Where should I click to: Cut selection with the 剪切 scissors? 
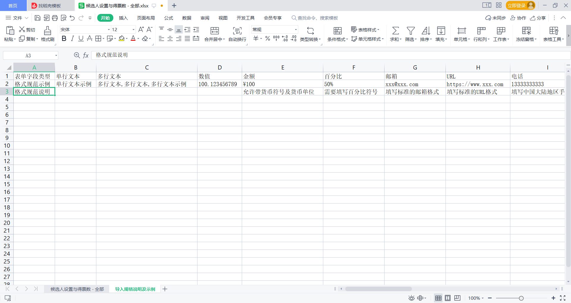[x=27, y=30]
